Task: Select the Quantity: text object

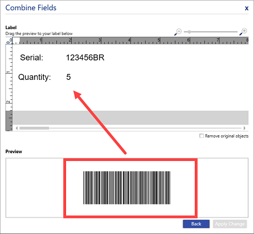Action: point(34,77)
